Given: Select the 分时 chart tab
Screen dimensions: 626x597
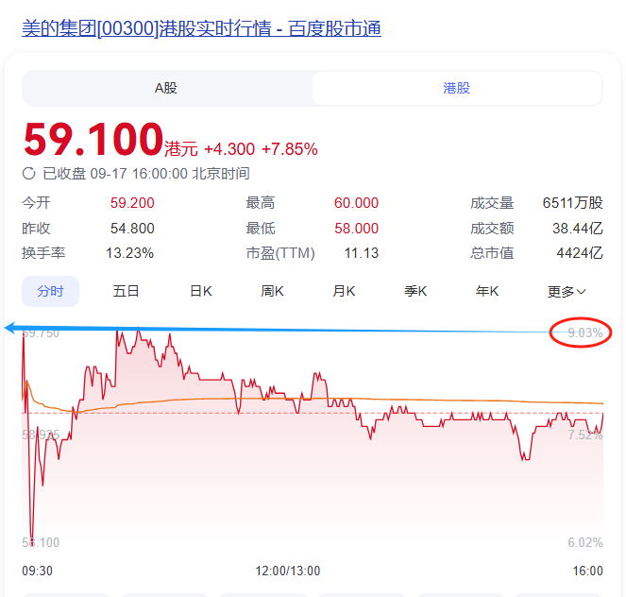Looking at the screenshot, I should point(50,291).
